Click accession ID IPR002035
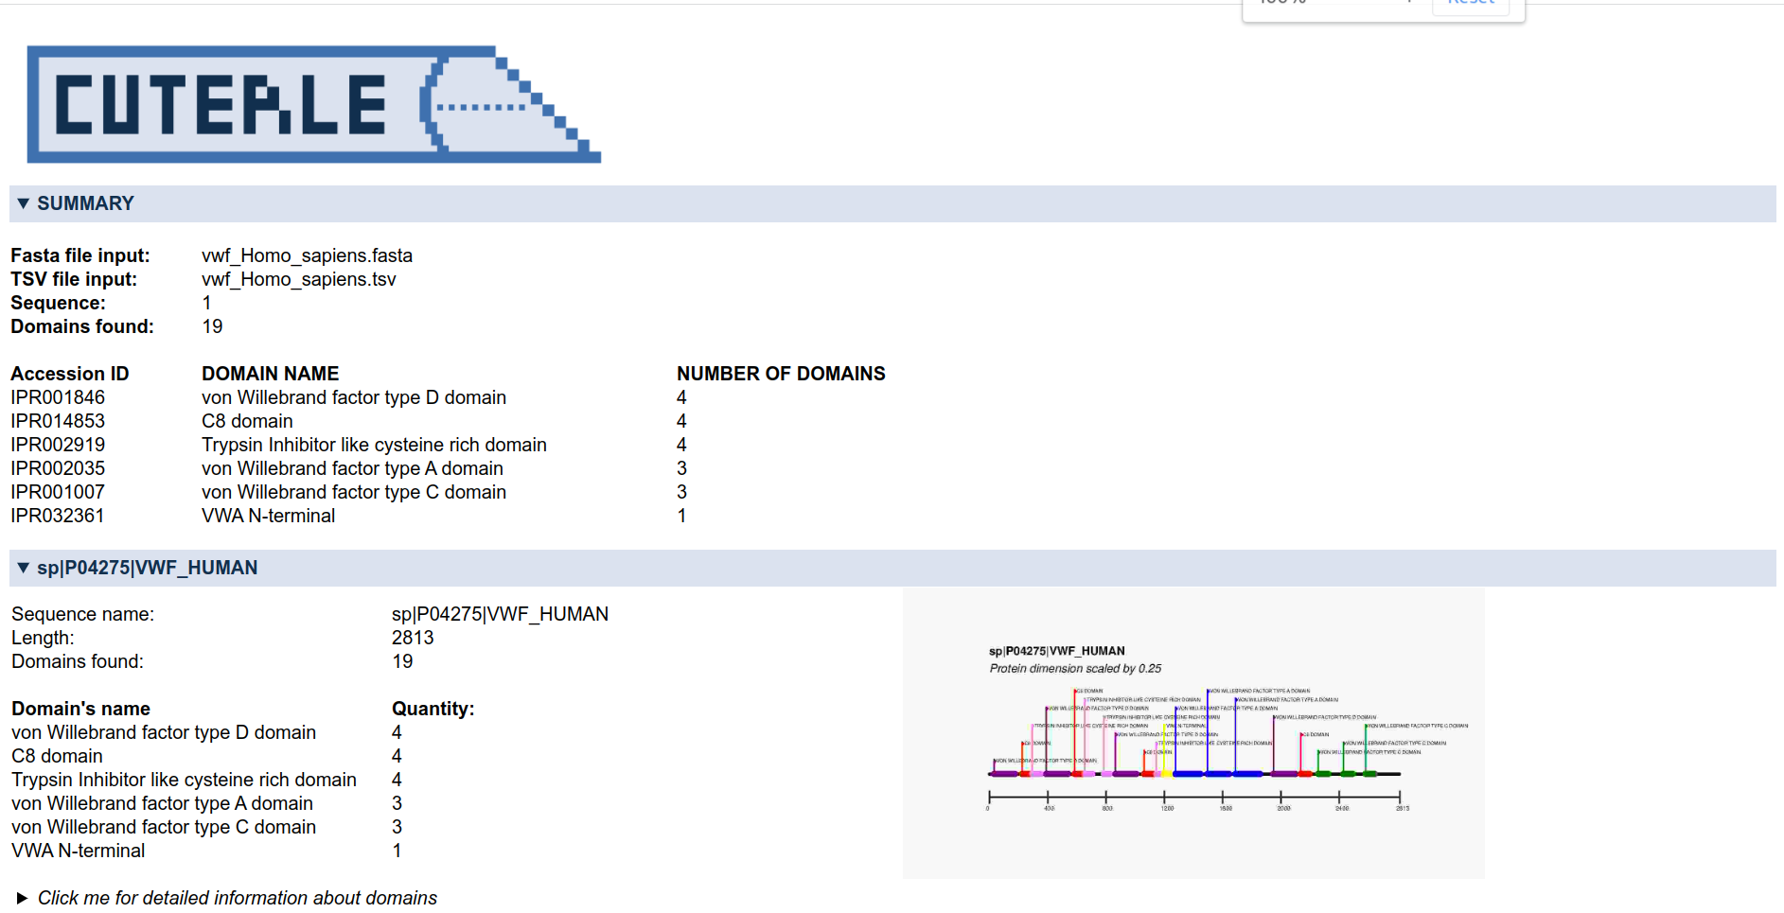1784x913 pixels. [x=58, y=468]
